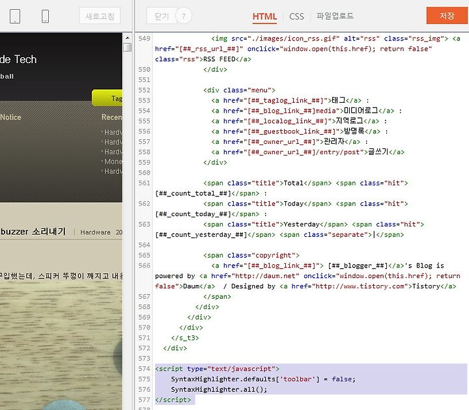Open the buzzer 소리내기 post title
This screenshot has height=410, width=469.
point(33,232)
